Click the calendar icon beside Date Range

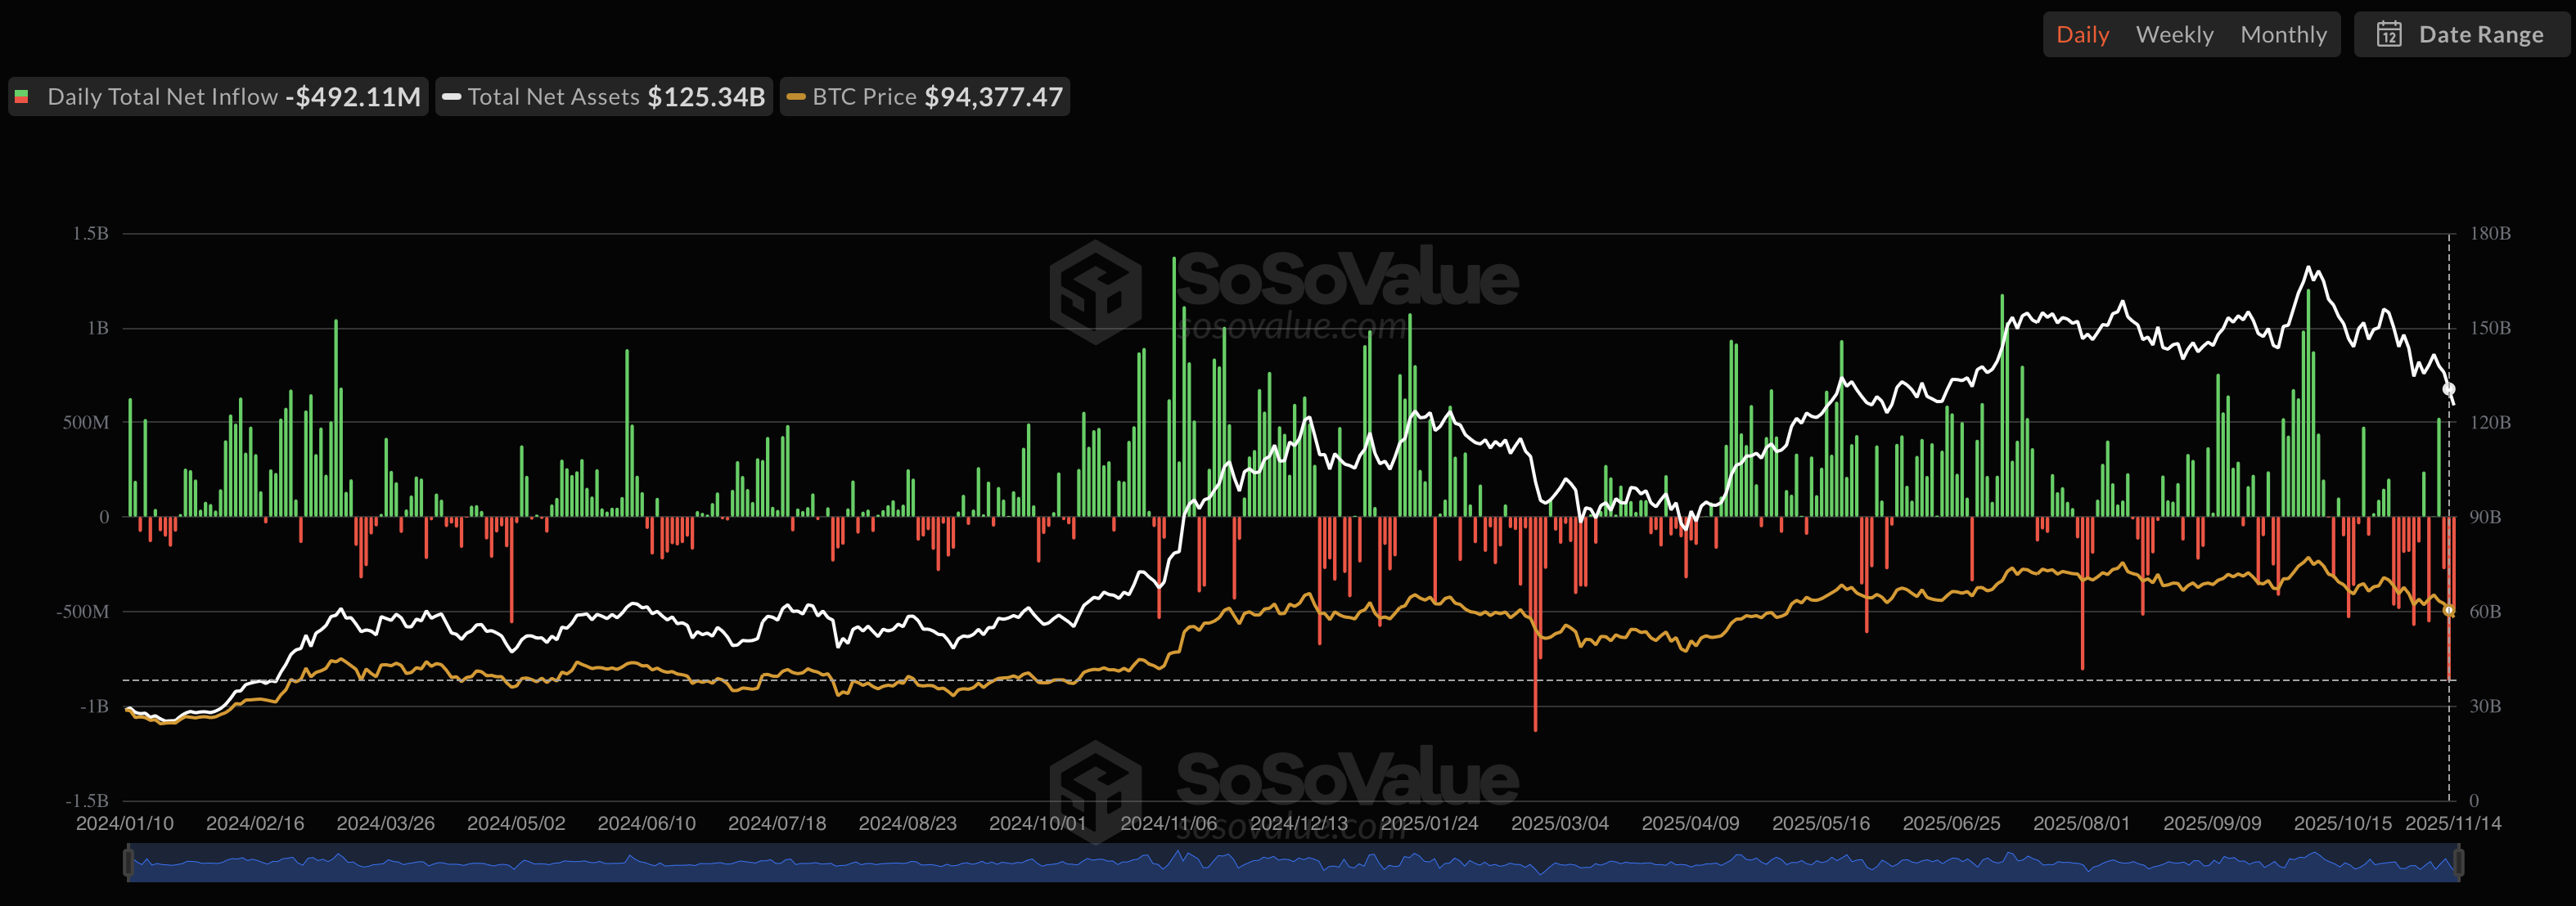(x=2389, y=35)
